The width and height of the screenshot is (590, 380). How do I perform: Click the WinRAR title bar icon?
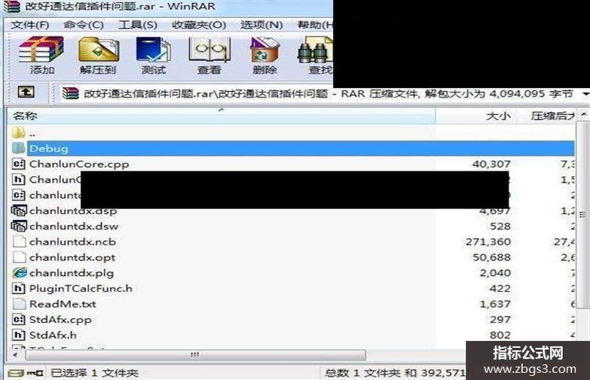pyautogui.click(x=11, y=6)
